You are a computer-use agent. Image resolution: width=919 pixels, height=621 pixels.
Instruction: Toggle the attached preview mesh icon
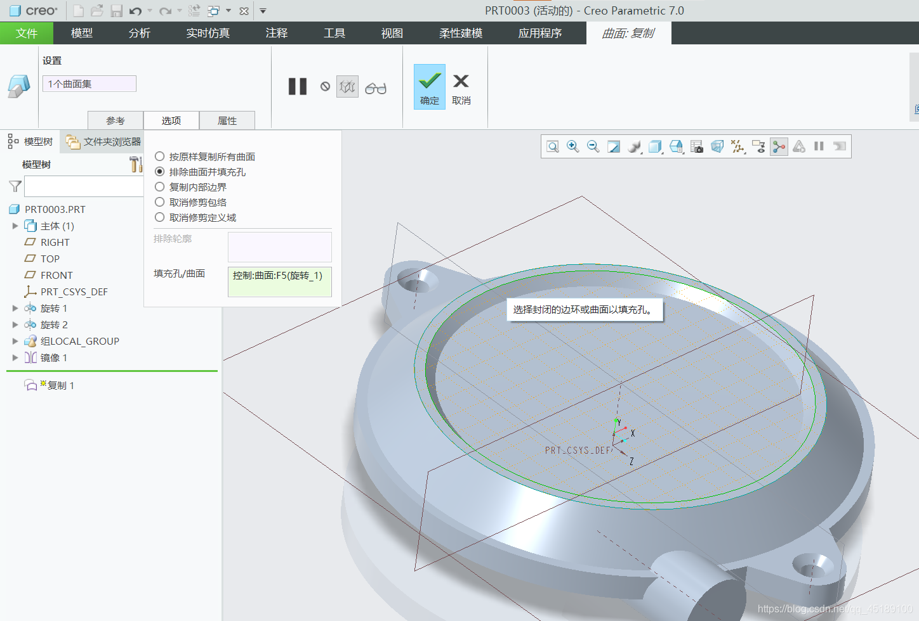347,87
